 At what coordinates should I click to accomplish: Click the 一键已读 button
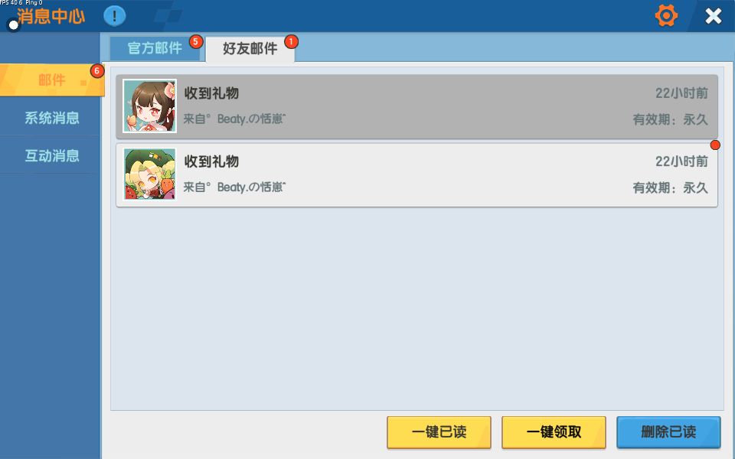pyautogui.click(x=439, y=431)
